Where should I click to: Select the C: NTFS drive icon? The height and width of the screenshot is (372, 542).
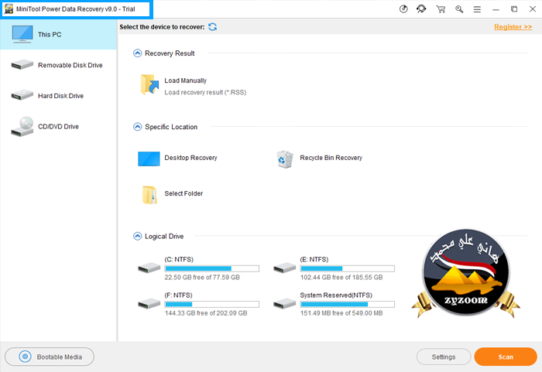pos(149,268)
